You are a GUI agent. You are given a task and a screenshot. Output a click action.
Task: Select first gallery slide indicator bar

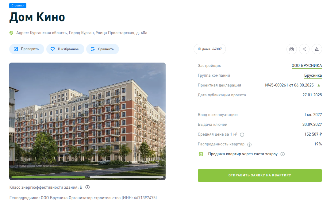click(x=48, y=177)
